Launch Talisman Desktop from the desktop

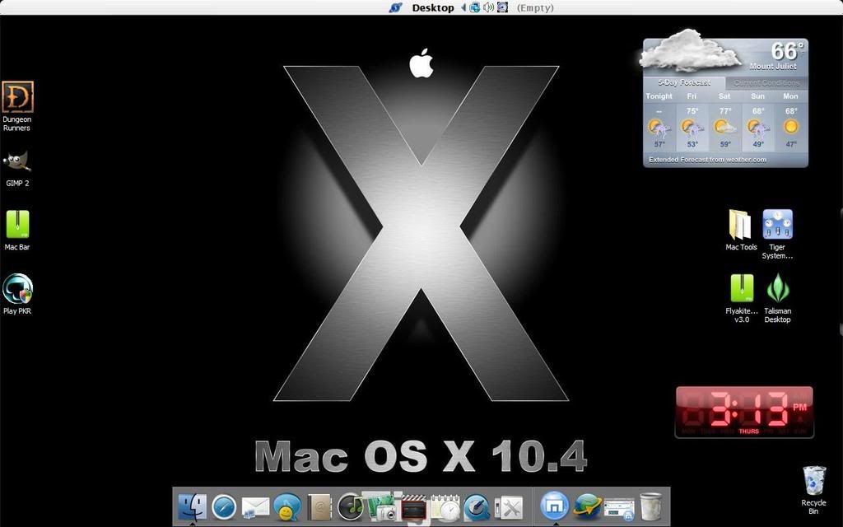(x=777, y=288)
